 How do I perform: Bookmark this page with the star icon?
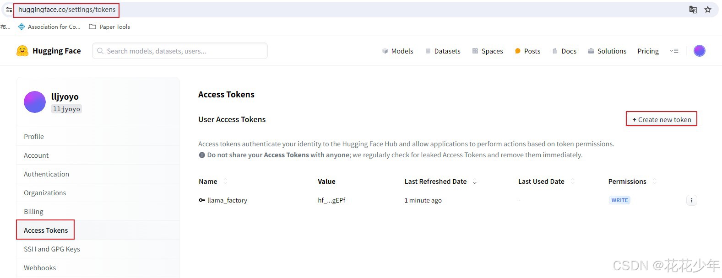[708, 10]
